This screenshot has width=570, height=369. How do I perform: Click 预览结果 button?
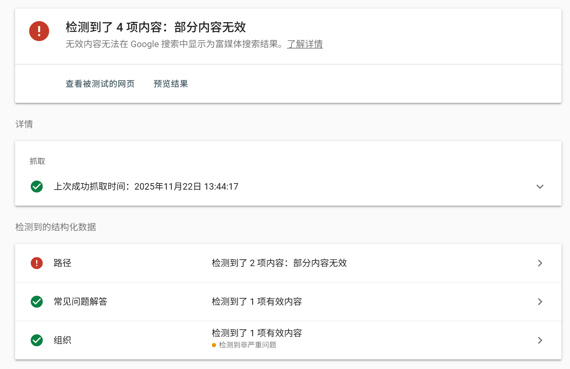tap(171, 84)
